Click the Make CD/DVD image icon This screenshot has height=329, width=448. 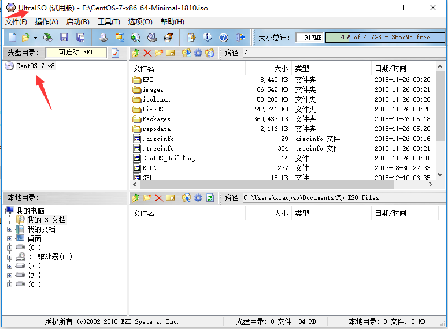103,38
